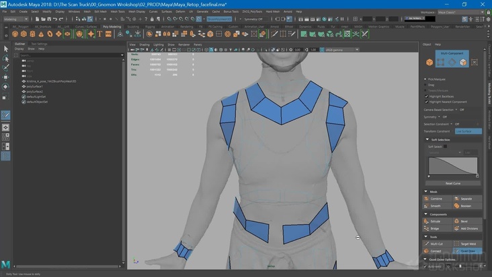This screenshot has height=277, width=492.
Task: Click the Combine button
Action: point(438,198)
